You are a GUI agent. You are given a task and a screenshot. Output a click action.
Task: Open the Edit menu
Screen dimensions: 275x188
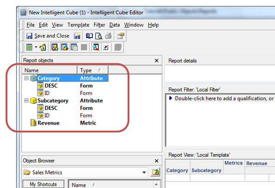43,25
